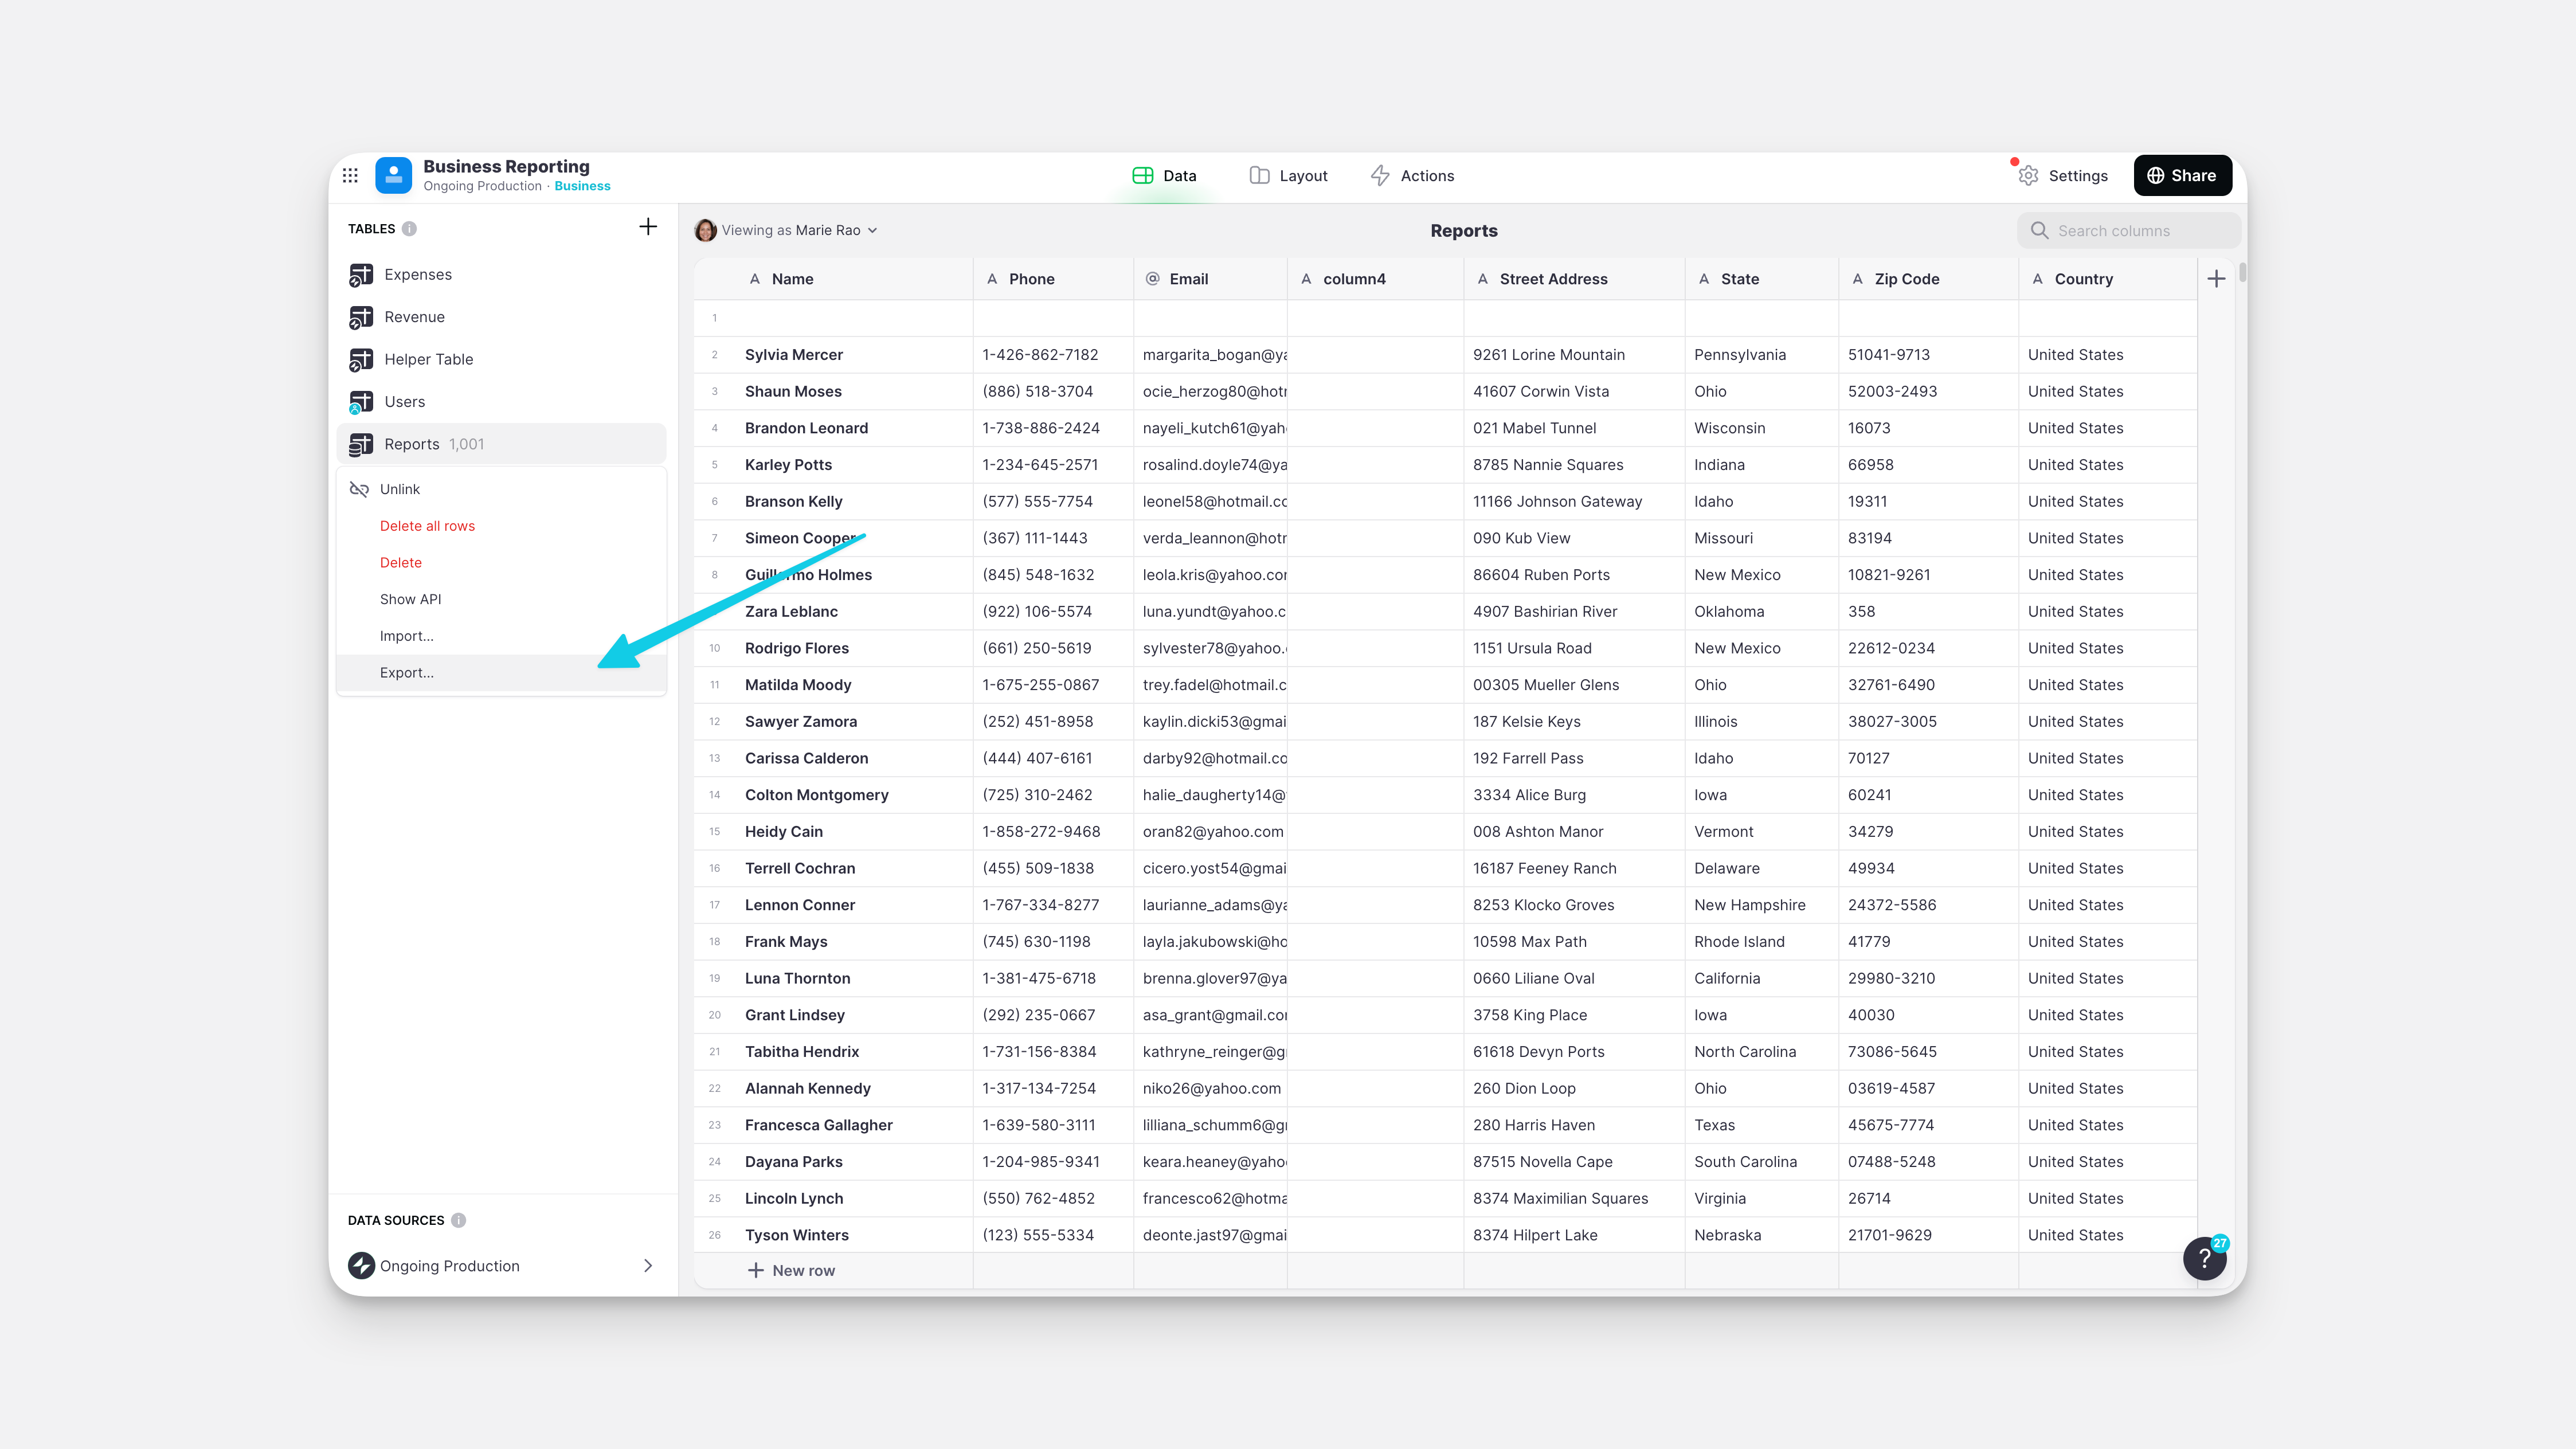Switch to the Actions tab
The height and width of the screenshot is (1449, 2576).
1412,175
